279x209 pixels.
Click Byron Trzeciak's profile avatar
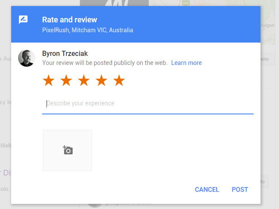click(26, 58)
